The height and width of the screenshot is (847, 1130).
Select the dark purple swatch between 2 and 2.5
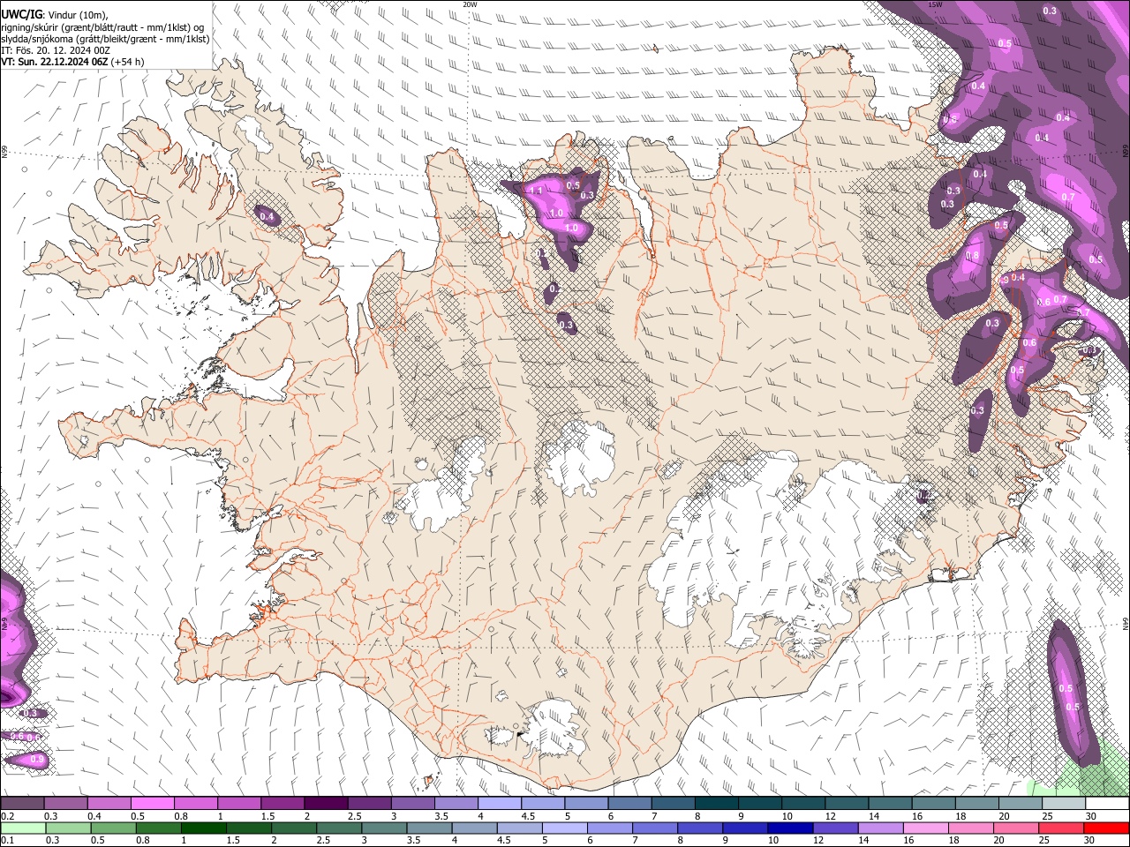click(x=326, y=803)
